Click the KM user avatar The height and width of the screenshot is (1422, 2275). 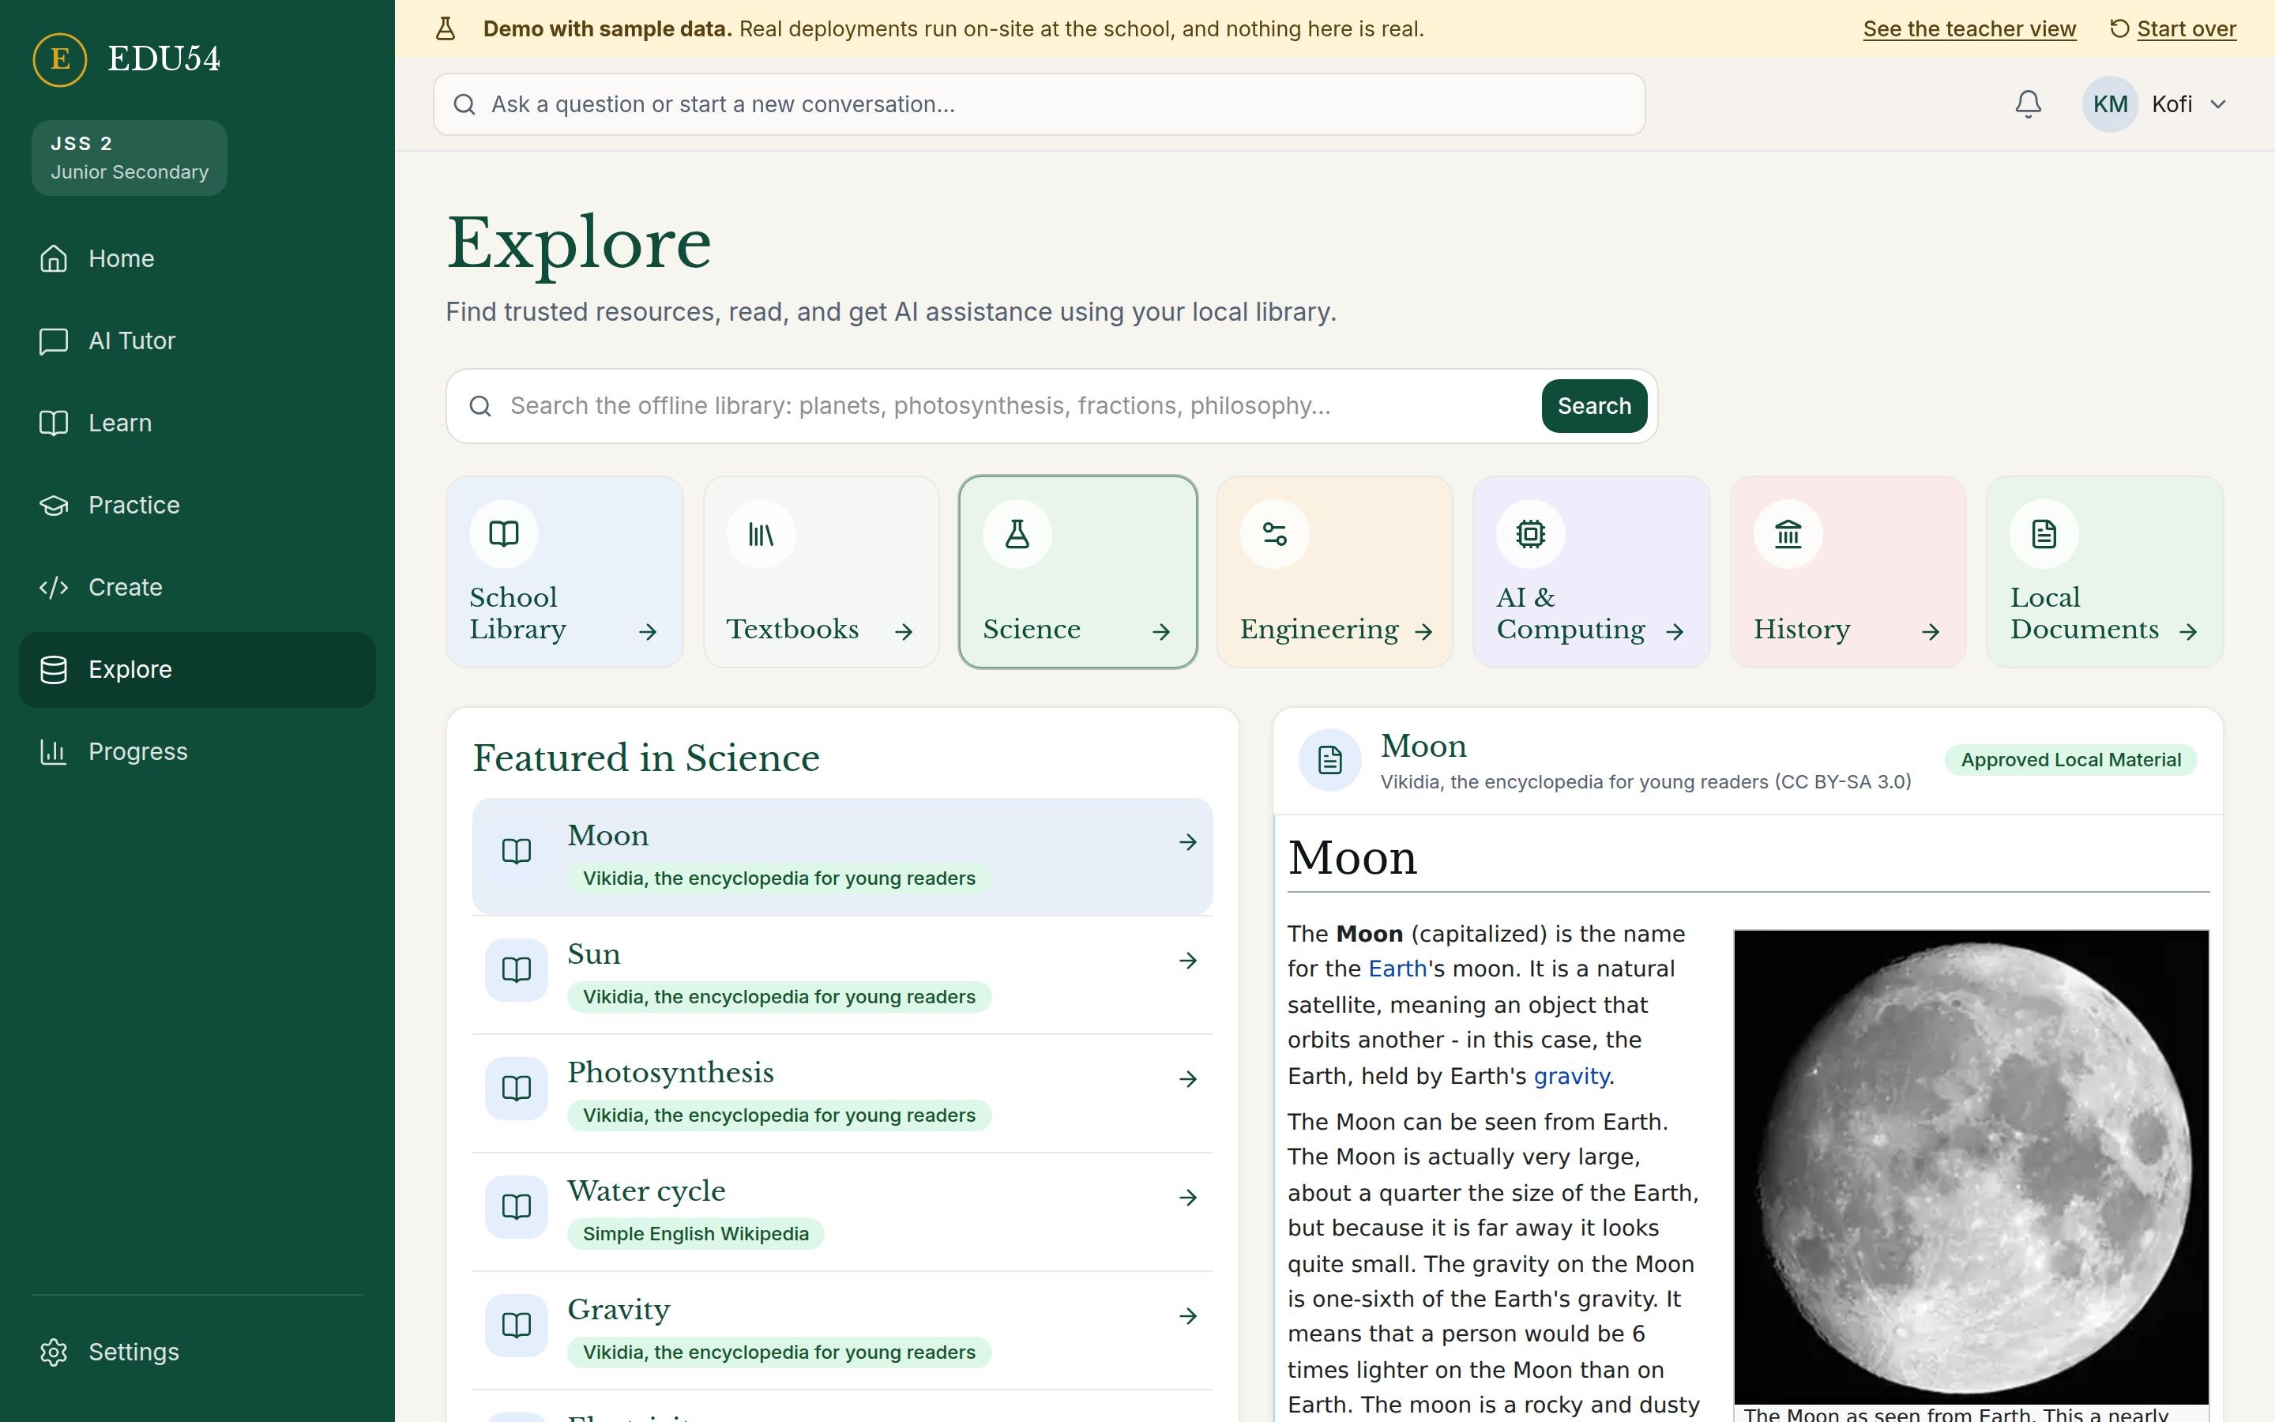point(2110,104)
